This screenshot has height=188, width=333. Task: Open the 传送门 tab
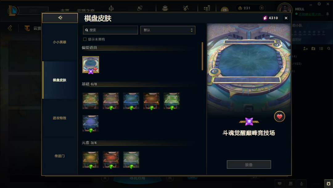[60, 156]
